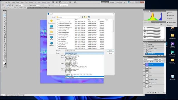178x100 pixels.
Task: Open the Masks panel icon
Action: (167, 25)
